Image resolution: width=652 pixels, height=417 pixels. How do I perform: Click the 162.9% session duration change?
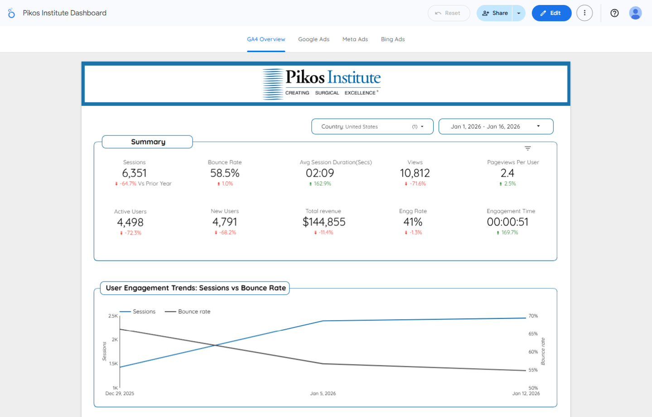320,184
